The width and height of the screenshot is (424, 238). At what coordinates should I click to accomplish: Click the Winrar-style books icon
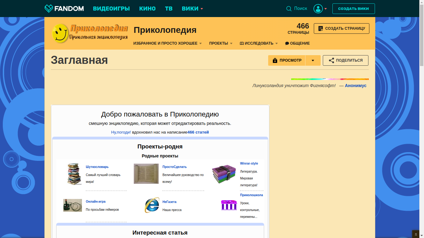224,174
